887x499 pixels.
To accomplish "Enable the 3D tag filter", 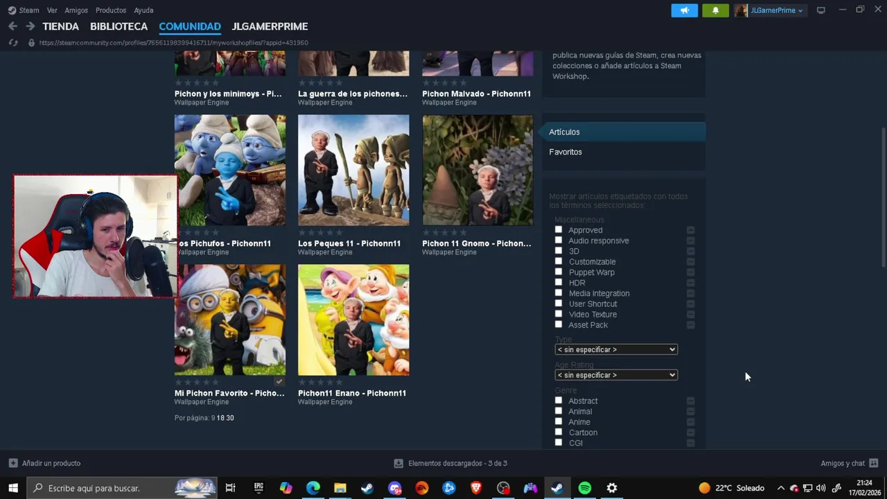I will (559, 250).
